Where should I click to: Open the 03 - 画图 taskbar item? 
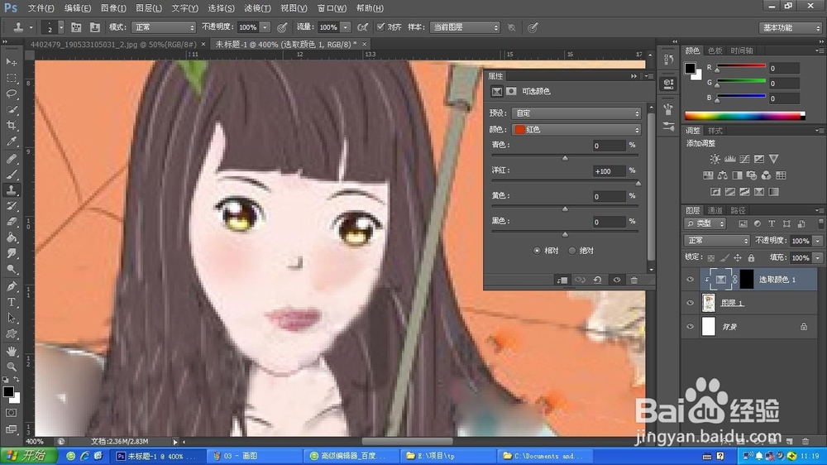click(x=254, y=456)
